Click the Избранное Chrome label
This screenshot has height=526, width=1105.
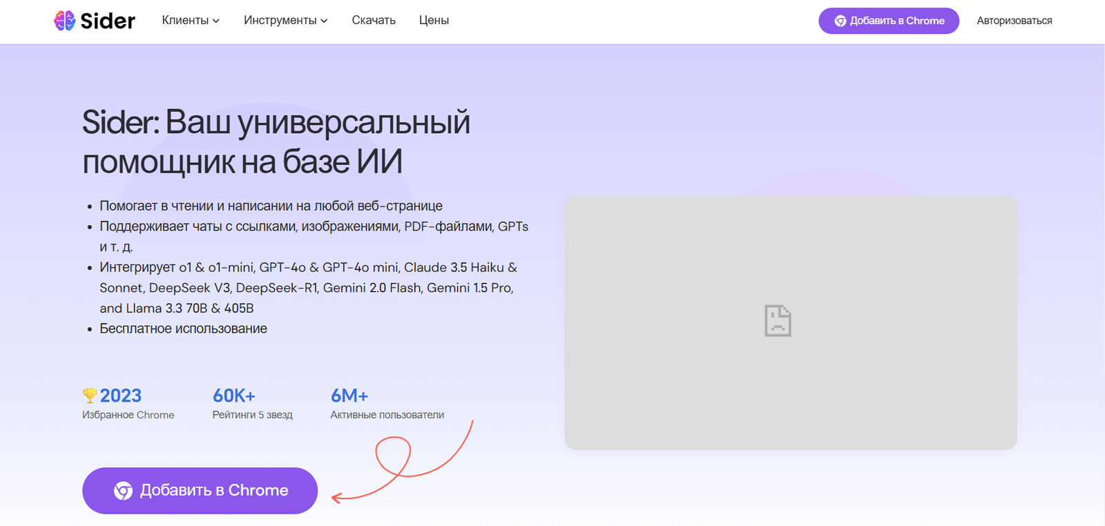[x=128, y=415]
